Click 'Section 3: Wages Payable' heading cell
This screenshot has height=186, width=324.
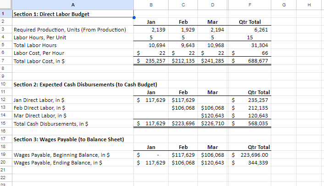click(x=73, y=139)
